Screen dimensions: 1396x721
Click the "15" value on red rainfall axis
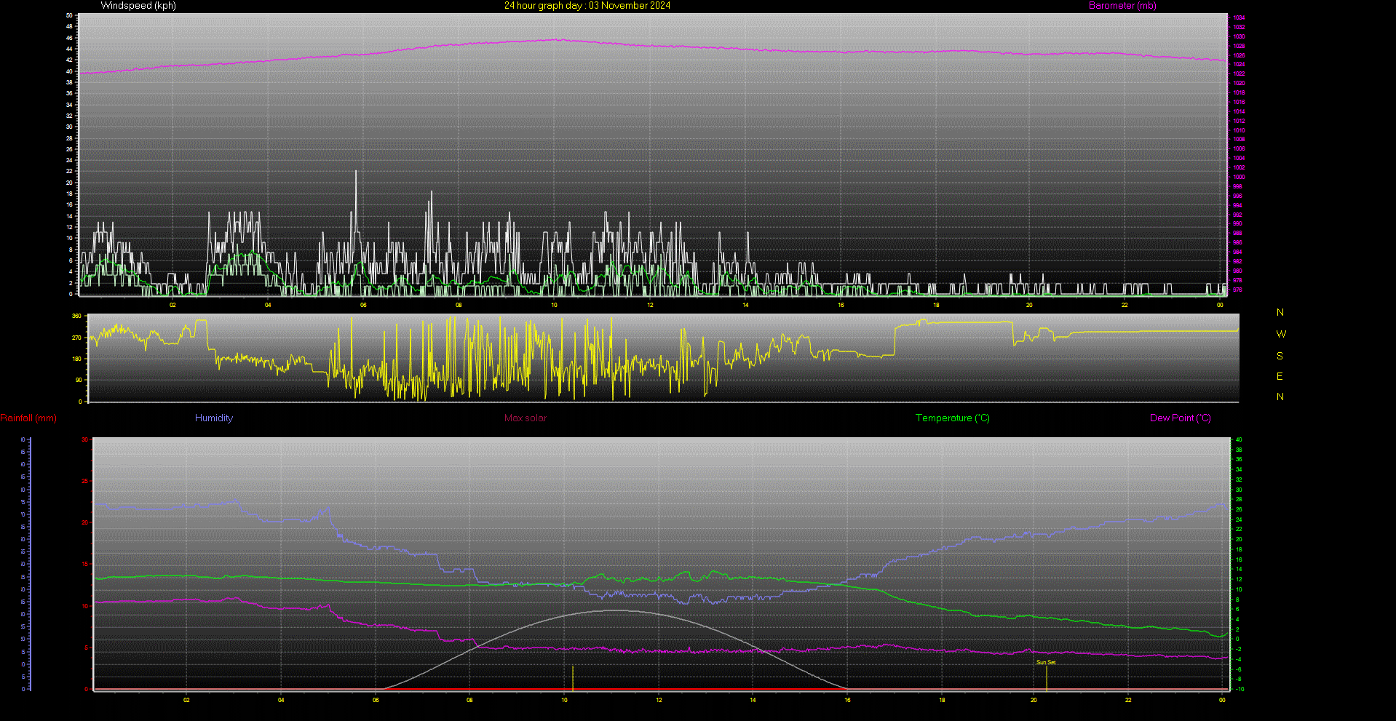coord(85,564)
